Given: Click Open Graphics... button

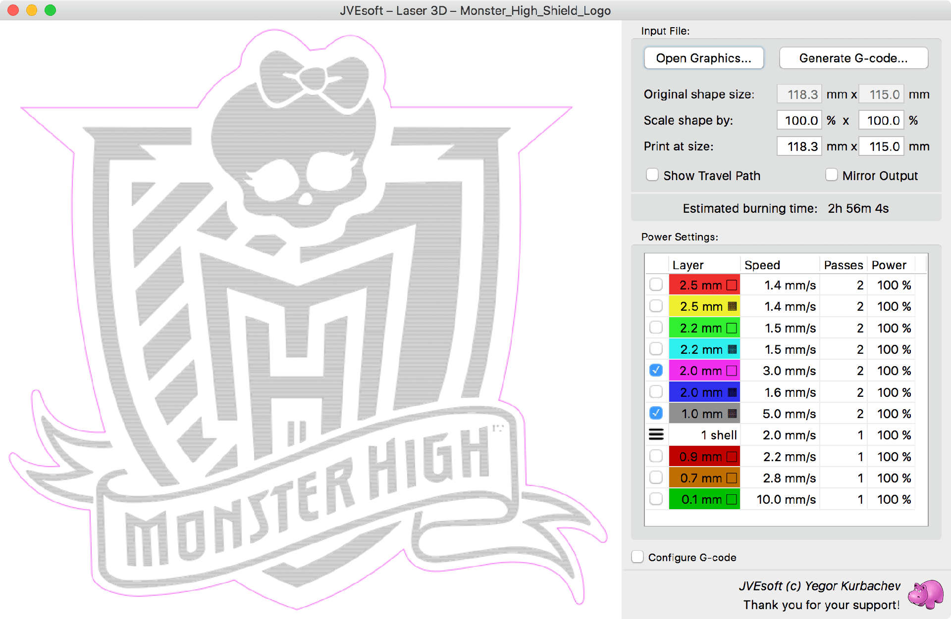Looking at the screenshot, I should pyautogui.click(x=704, y=58).
